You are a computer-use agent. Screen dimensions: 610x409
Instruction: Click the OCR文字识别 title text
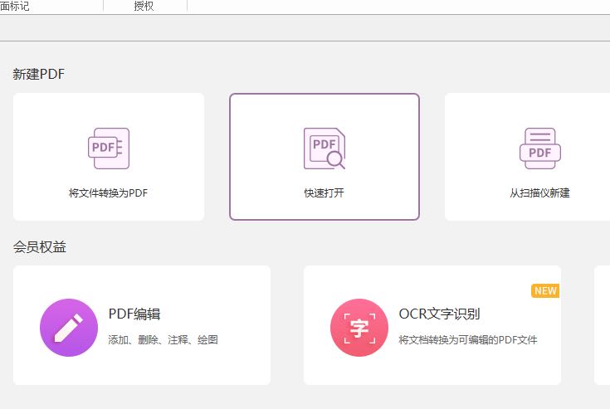(x=439, y=314)
